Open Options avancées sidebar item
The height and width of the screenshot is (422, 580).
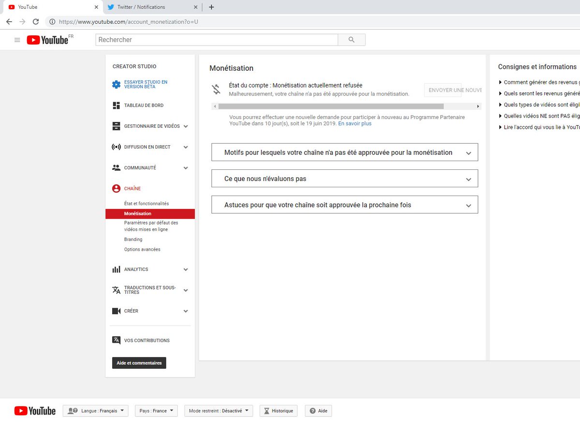click(142, 249)
